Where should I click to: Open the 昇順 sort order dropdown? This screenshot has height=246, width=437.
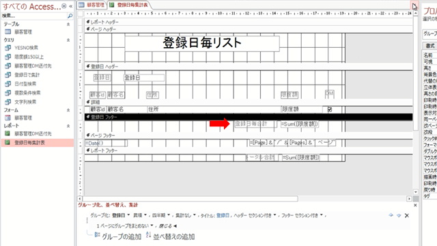tap(140, 215)
